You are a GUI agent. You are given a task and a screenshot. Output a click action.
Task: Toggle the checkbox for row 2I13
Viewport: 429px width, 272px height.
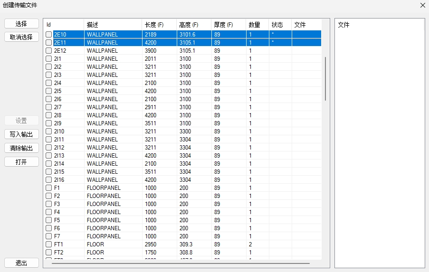tap(49, 156)
